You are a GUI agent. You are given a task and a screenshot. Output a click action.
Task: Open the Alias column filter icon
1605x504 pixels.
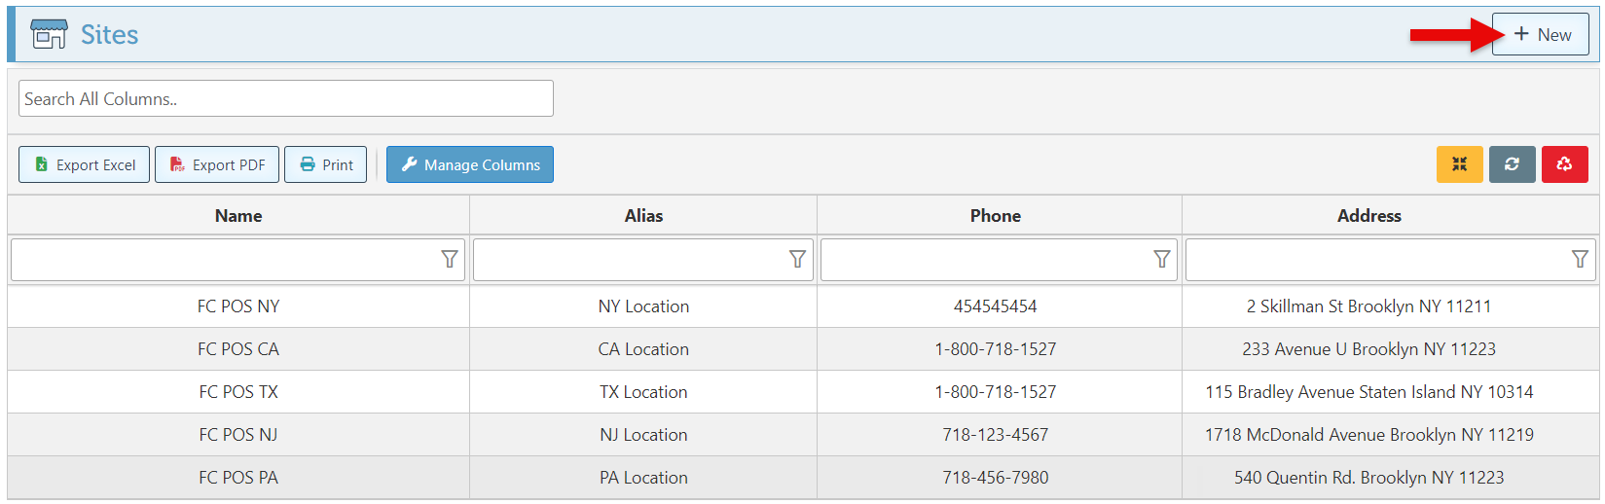click(797, 259)
